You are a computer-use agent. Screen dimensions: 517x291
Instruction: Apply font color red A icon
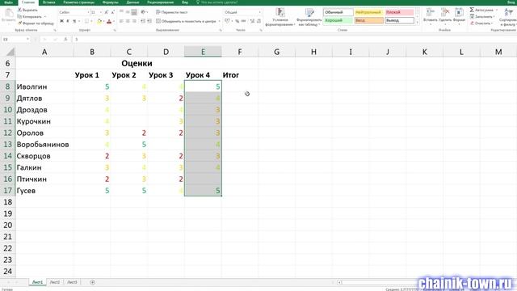(x=109, y=22)
